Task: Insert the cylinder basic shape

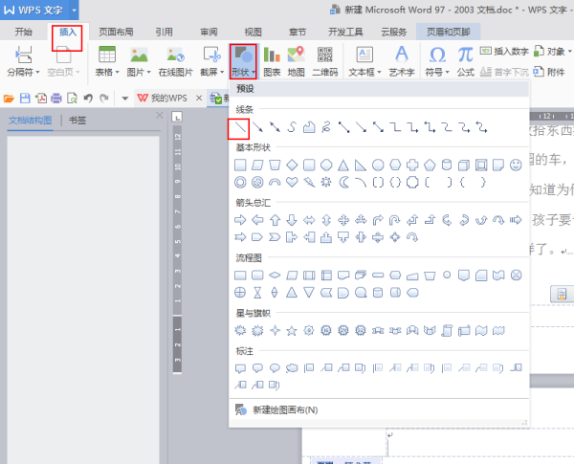Action: 447,166
